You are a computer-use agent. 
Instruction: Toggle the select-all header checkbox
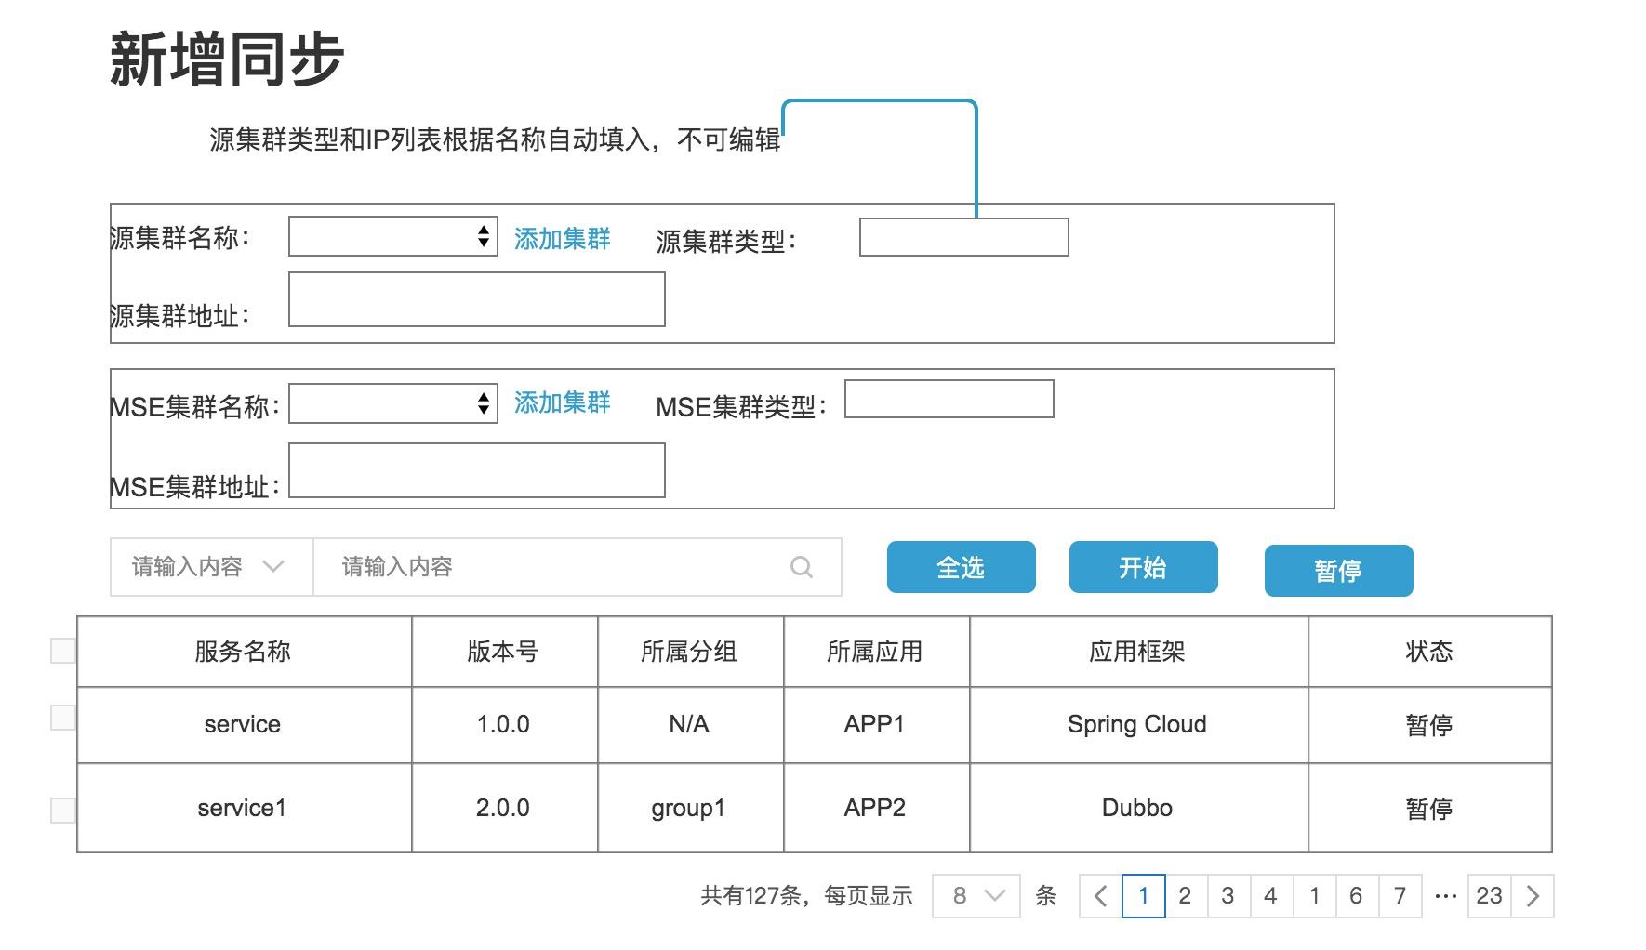click(62, 651)
